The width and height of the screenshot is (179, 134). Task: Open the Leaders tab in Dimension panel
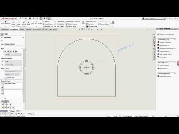7,44
